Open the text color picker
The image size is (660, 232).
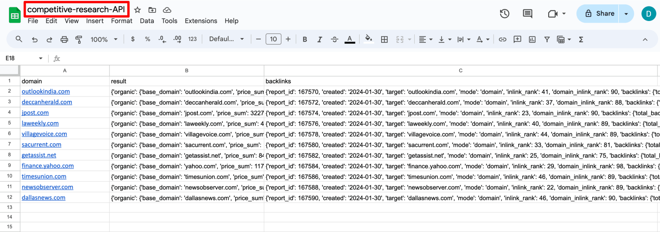coord(350,39)
